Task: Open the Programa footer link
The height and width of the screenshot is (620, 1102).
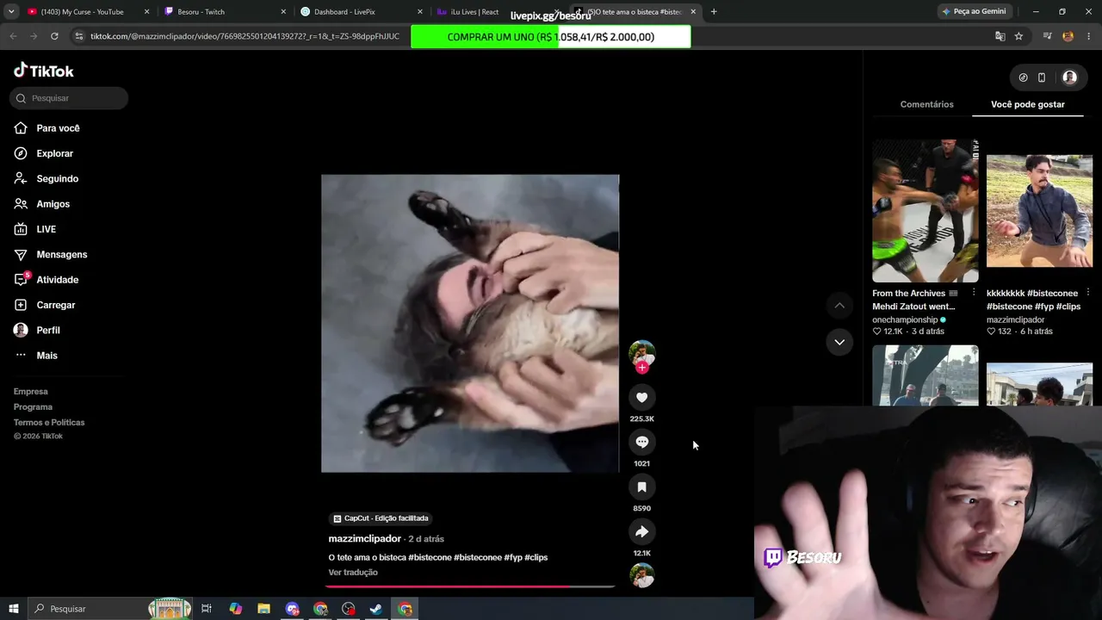Action: tap(33, 407)
